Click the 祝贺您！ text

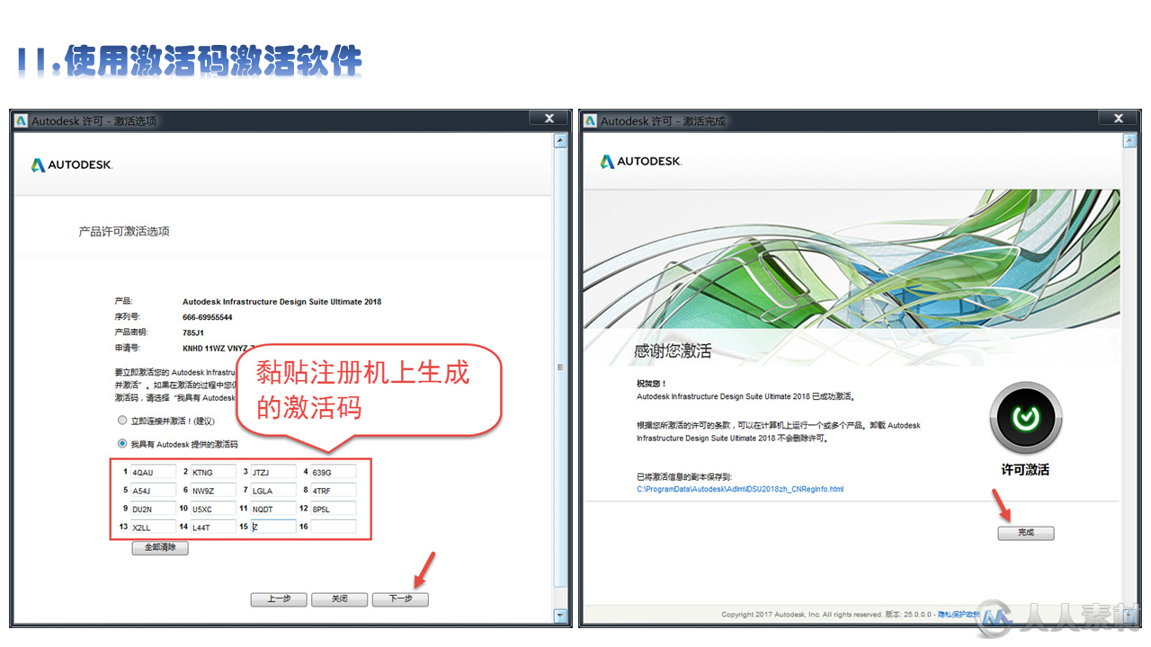[652, 384]
